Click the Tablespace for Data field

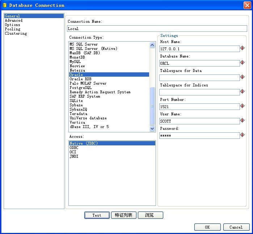(x=199, y=78)
